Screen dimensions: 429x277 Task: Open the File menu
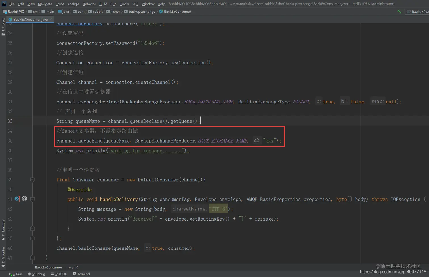(x=12, y=4)
